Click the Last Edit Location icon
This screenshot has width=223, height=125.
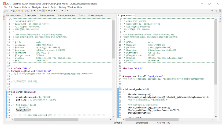pos(57,11)
